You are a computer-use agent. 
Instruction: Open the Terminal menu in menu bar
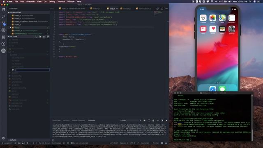coord(61,2)
